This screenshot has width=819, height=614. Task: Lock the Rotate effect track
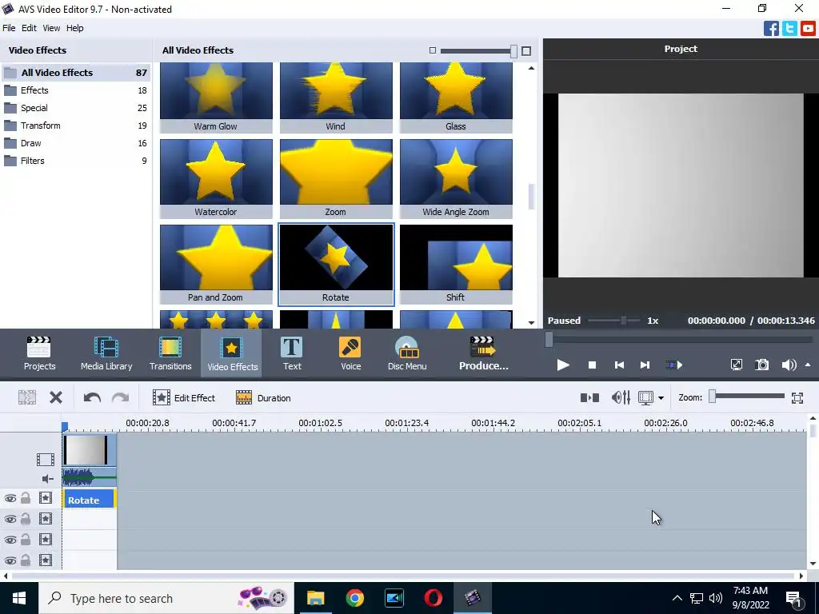coord(26,498)
